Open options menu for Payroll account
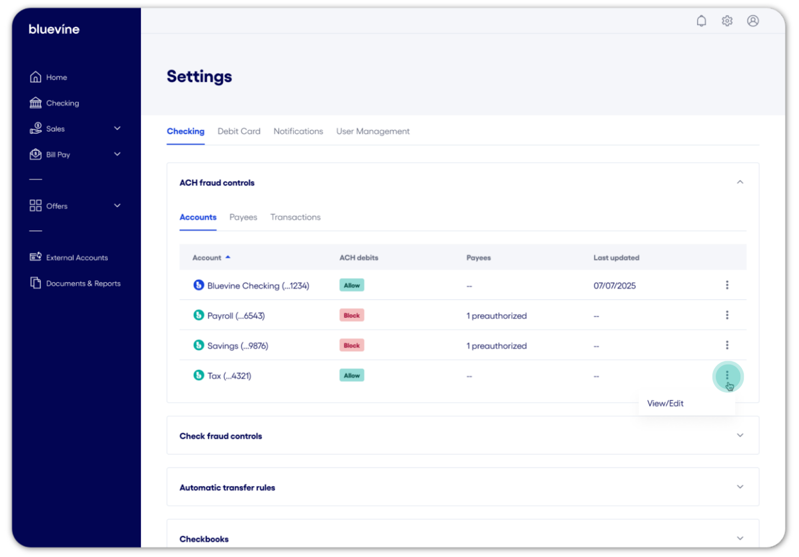799x557 pixels. coord(727,315)
